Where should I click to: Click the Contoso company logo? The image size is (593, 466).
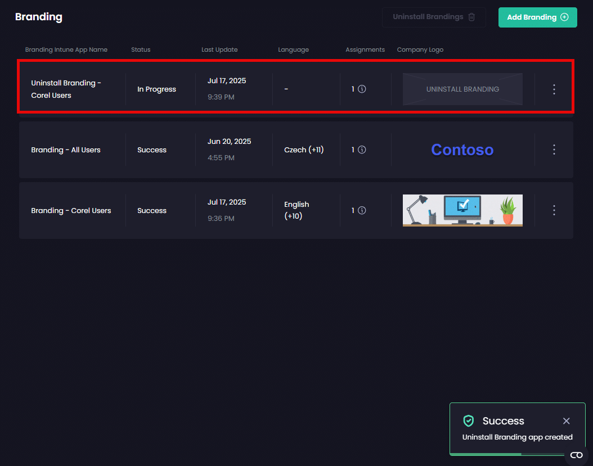tap(462, 150)
